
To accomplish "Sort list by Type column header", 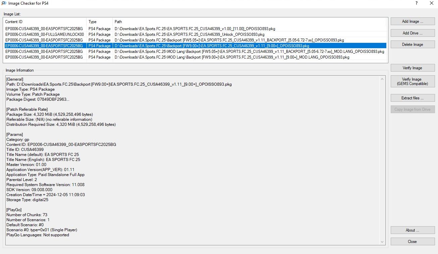I will pyautogui.click(x=100, y=22).
